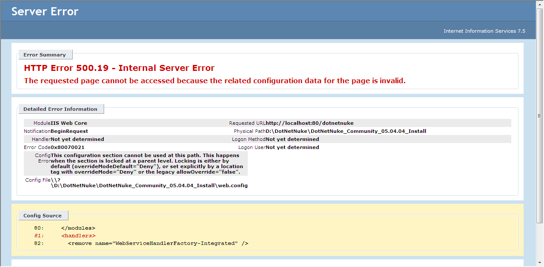Click the Module field label

tap(42, 123)
